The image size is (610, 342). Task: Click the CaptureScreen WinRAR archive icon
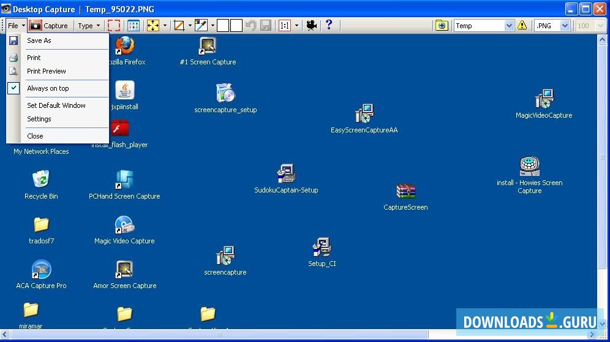(405, 192)
